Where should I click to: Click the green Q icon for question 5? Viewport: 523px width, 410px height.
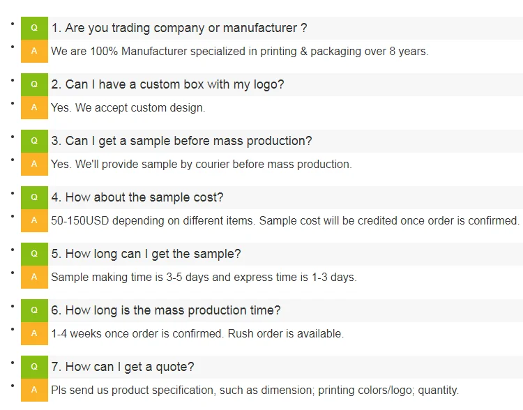[34, 254]
